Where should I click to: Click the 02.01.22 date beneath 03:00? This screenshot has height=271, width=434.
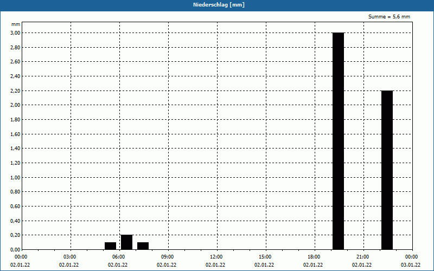(69, 265)
